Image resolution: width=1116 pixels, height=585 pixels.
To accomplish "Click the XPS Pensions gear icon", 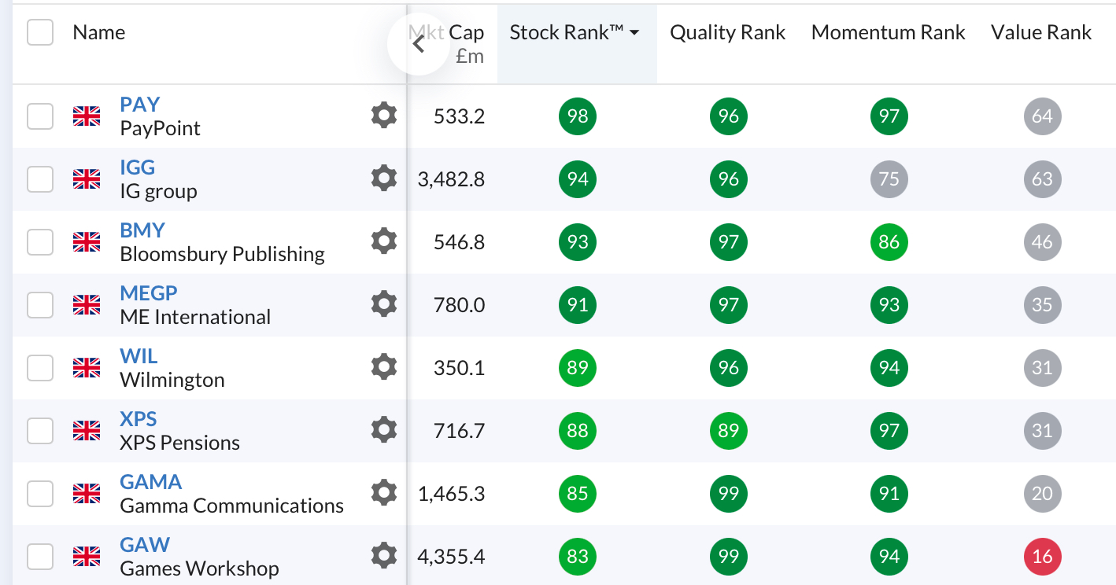I will (x=383, y=431).
